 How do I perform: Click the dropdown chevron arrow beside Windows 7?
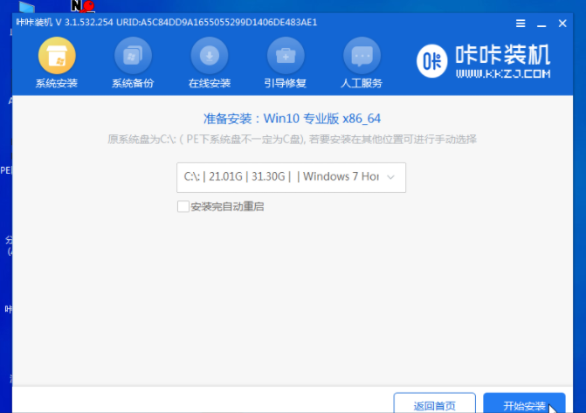(390, 176)
